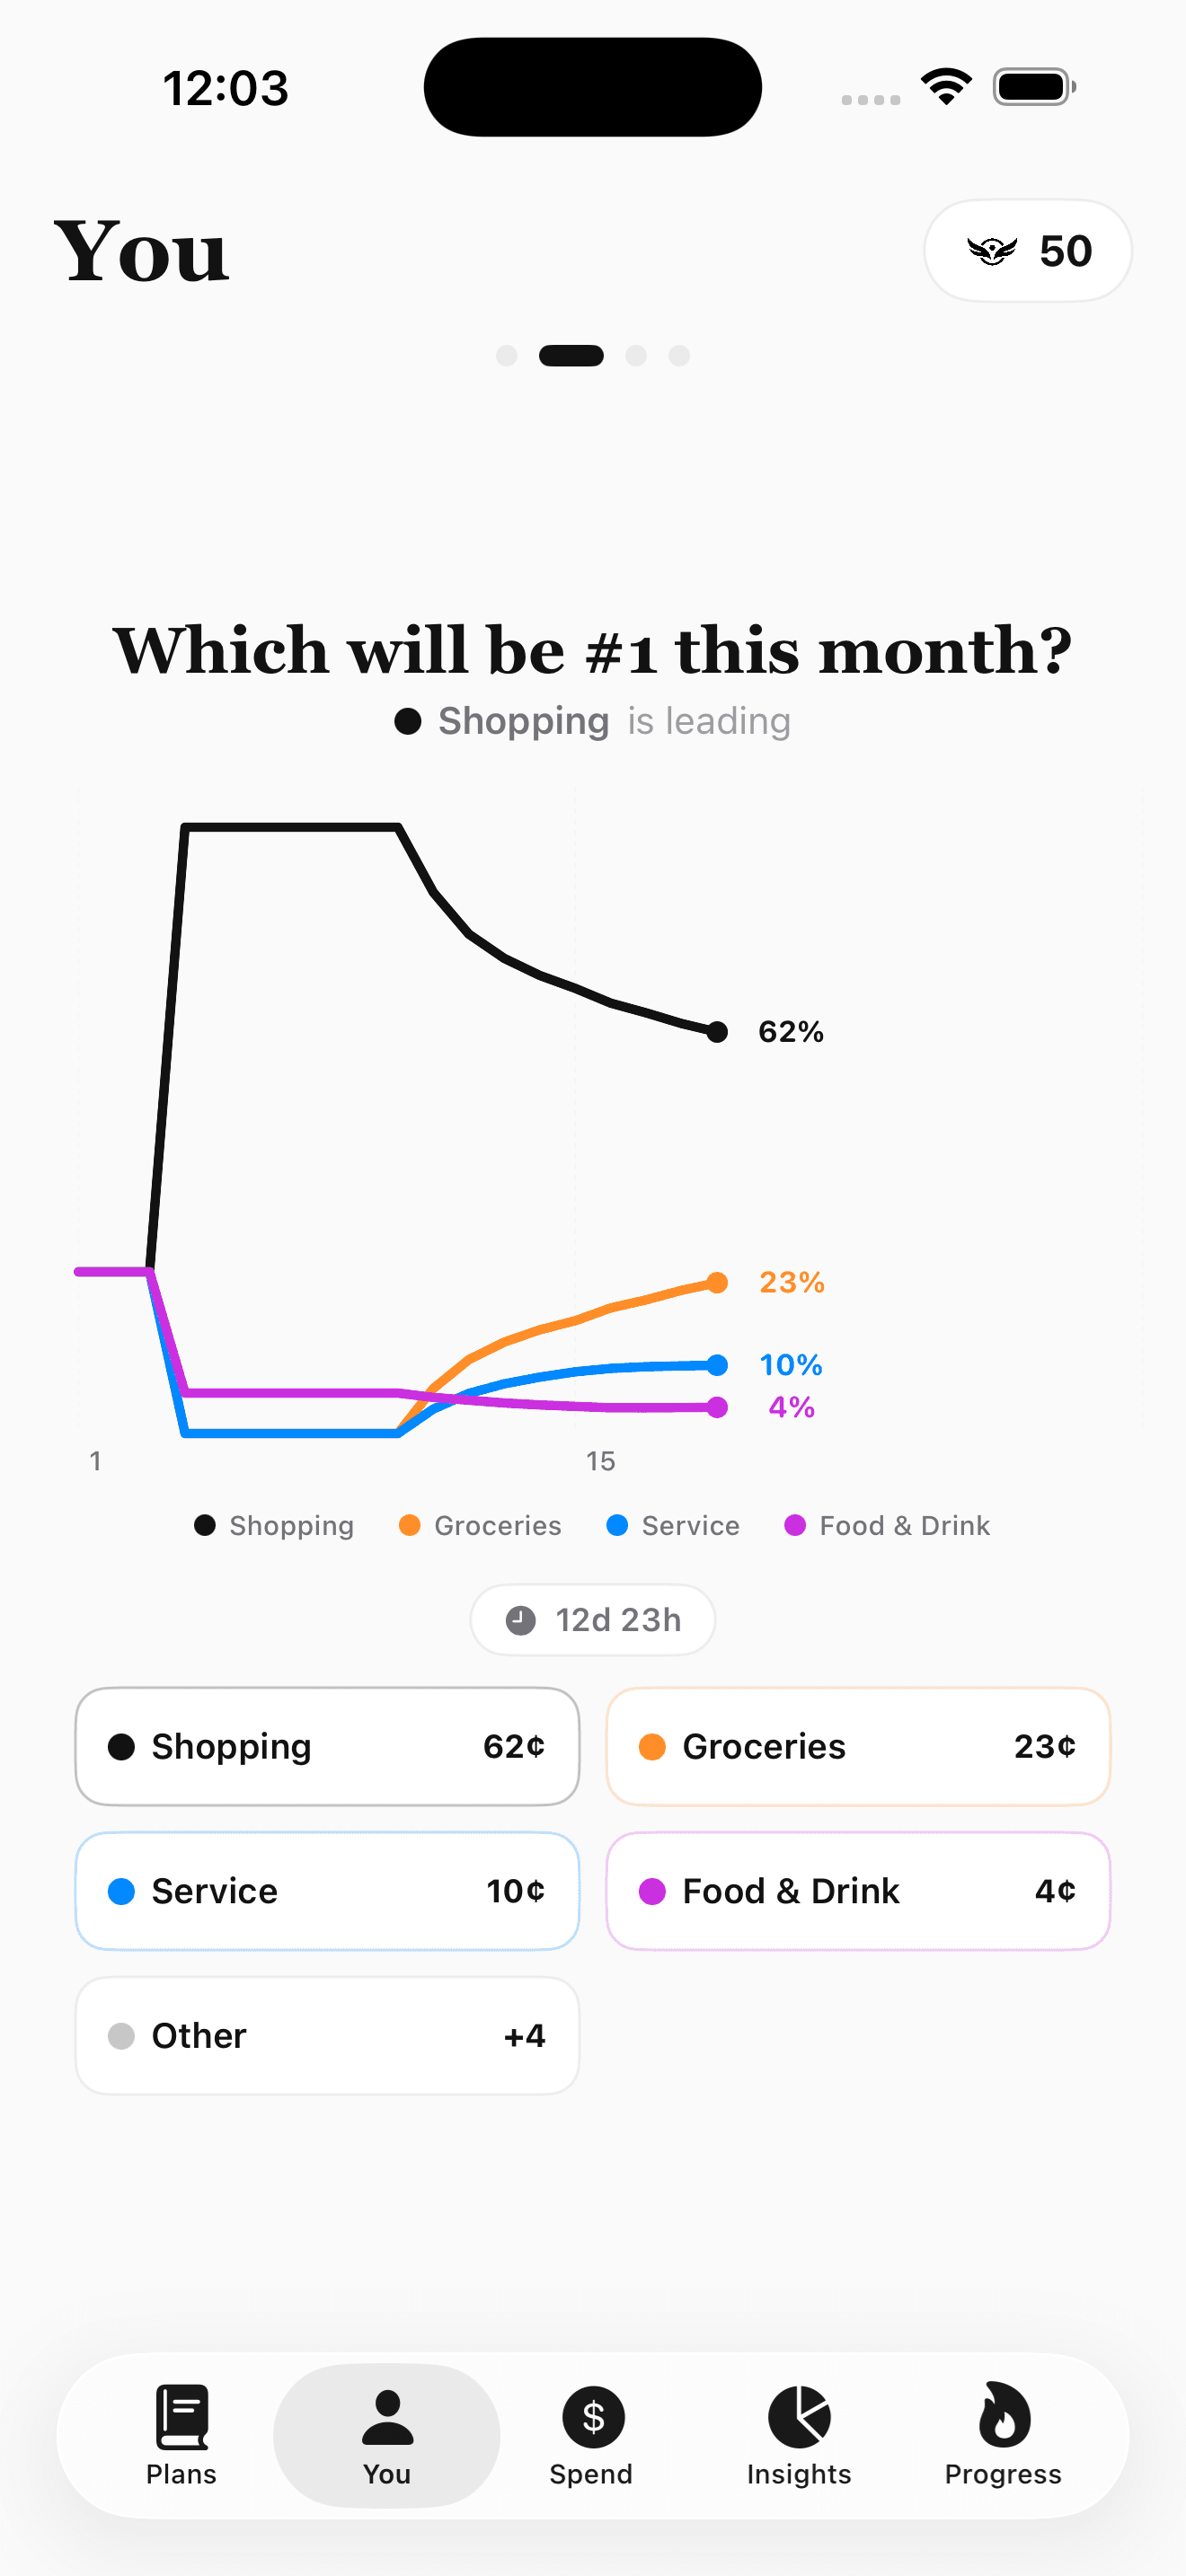Jump to the third page indicator dot

point(636,356)
